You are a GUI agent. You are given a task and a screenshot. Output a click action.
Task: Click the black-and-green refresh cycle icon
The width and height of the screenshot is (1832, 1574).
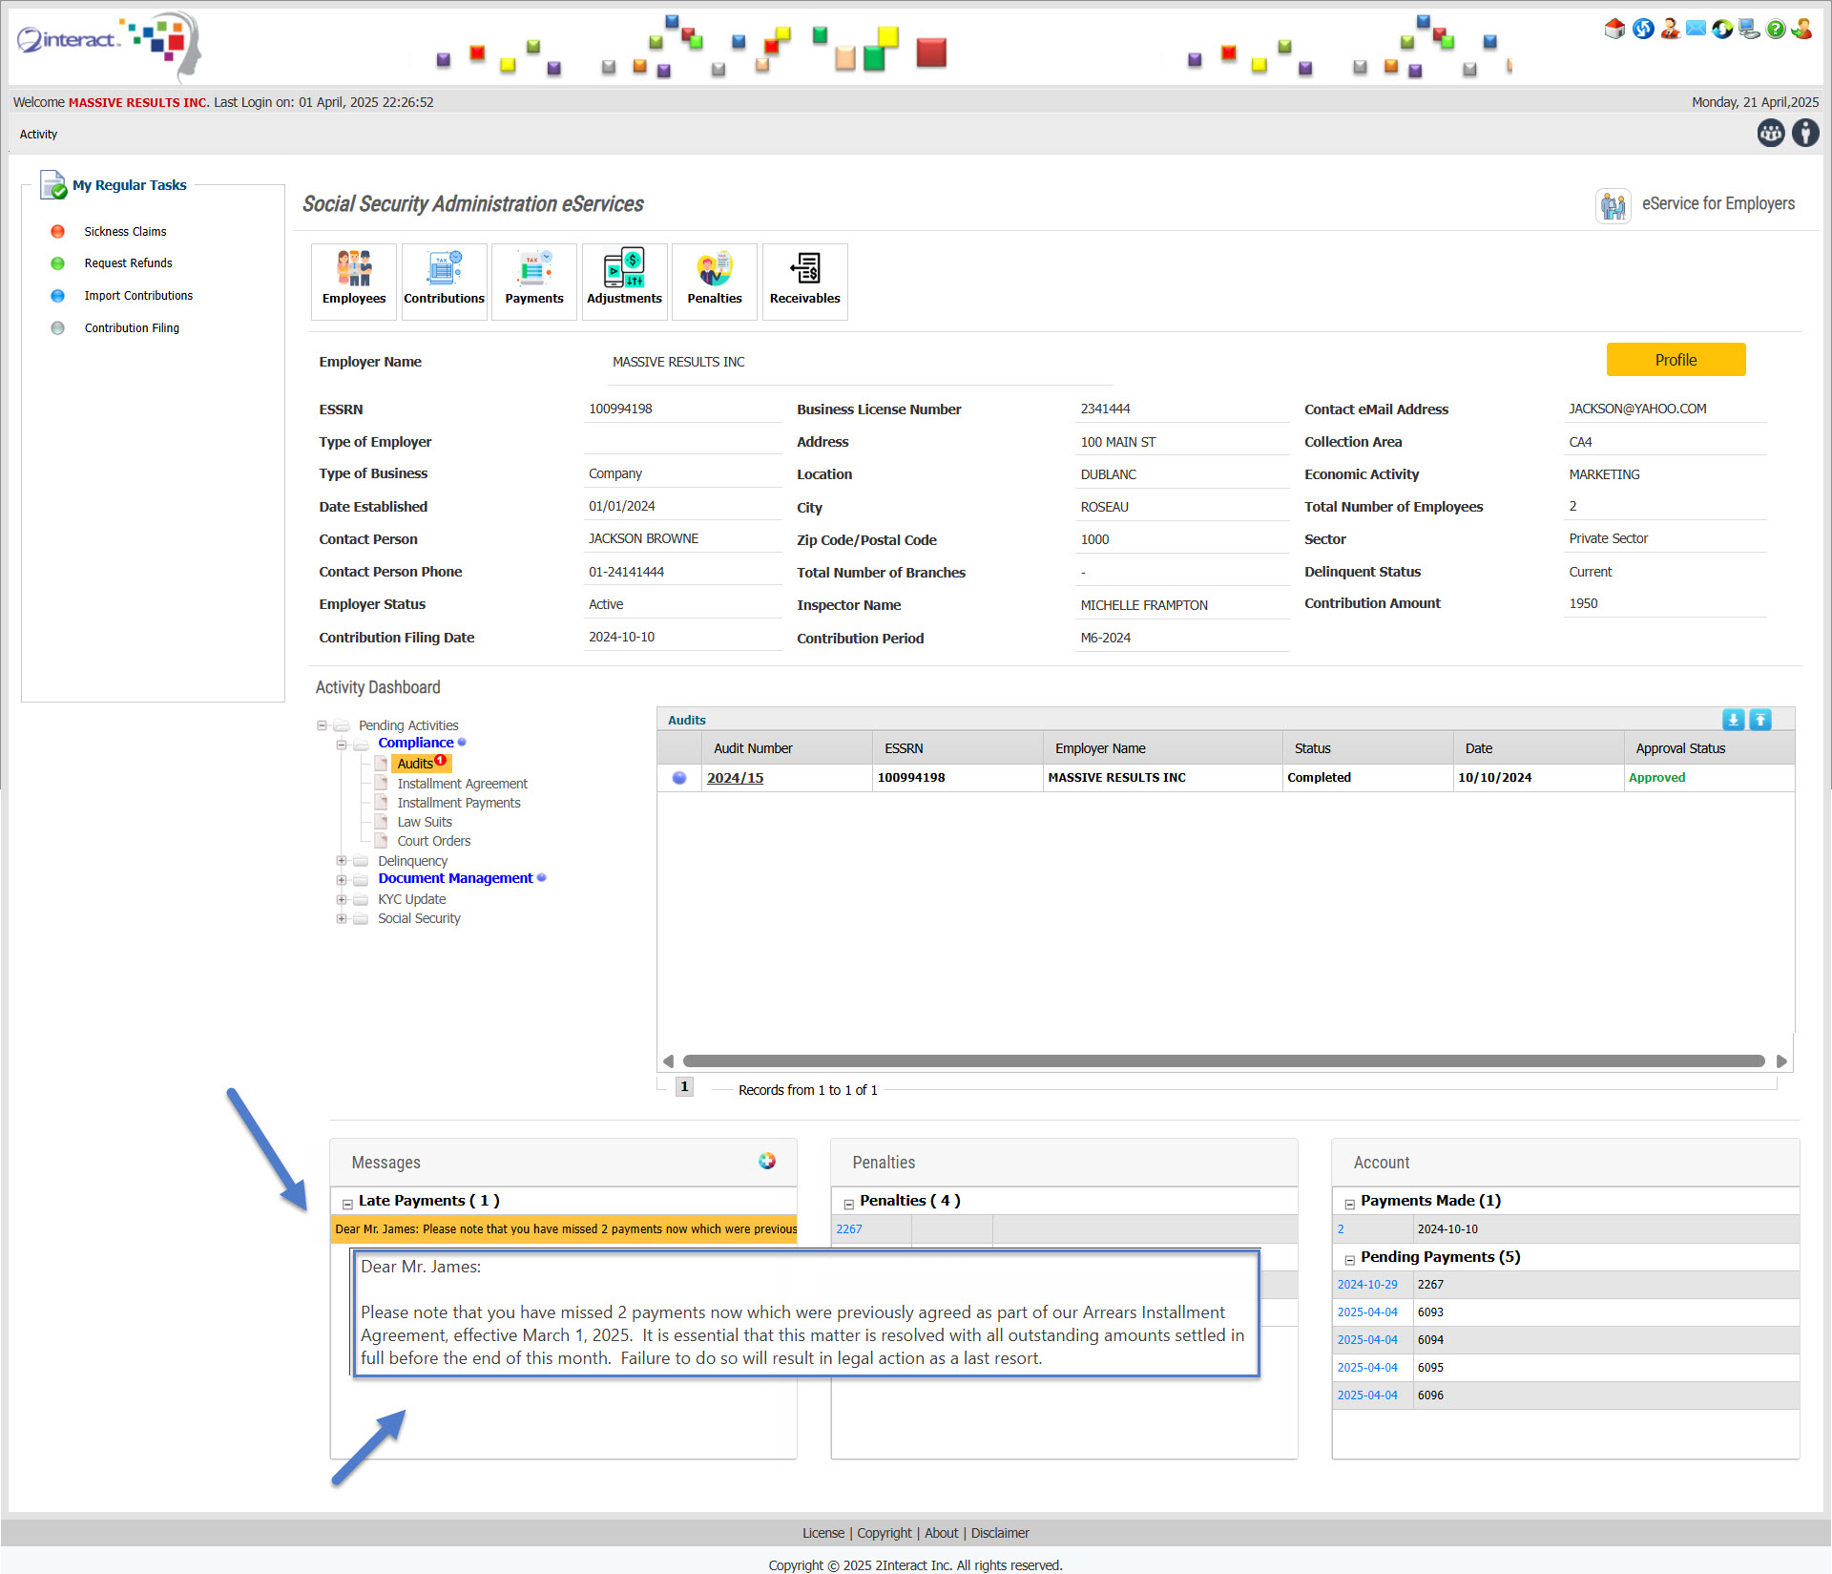click(1722, 29)
